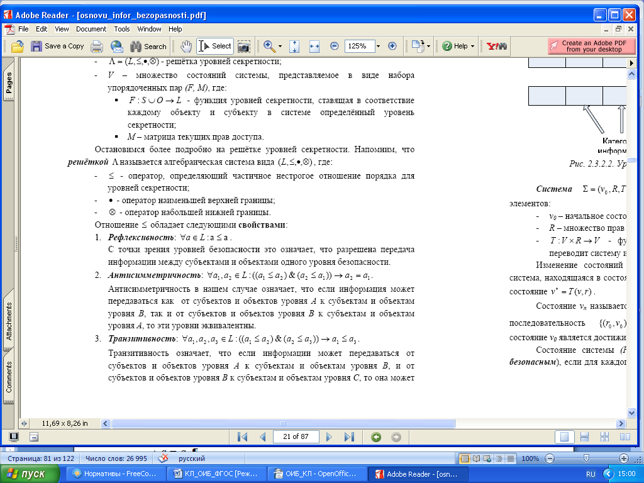Expand the page tool dropdown arrow
Screen dimensions: 644x483
[429, 47]
